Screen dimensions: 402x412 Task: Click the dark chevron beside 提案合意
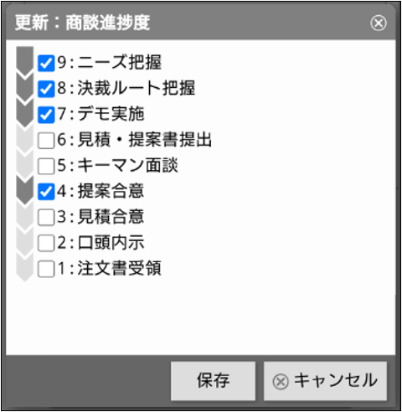coord(25,192)
